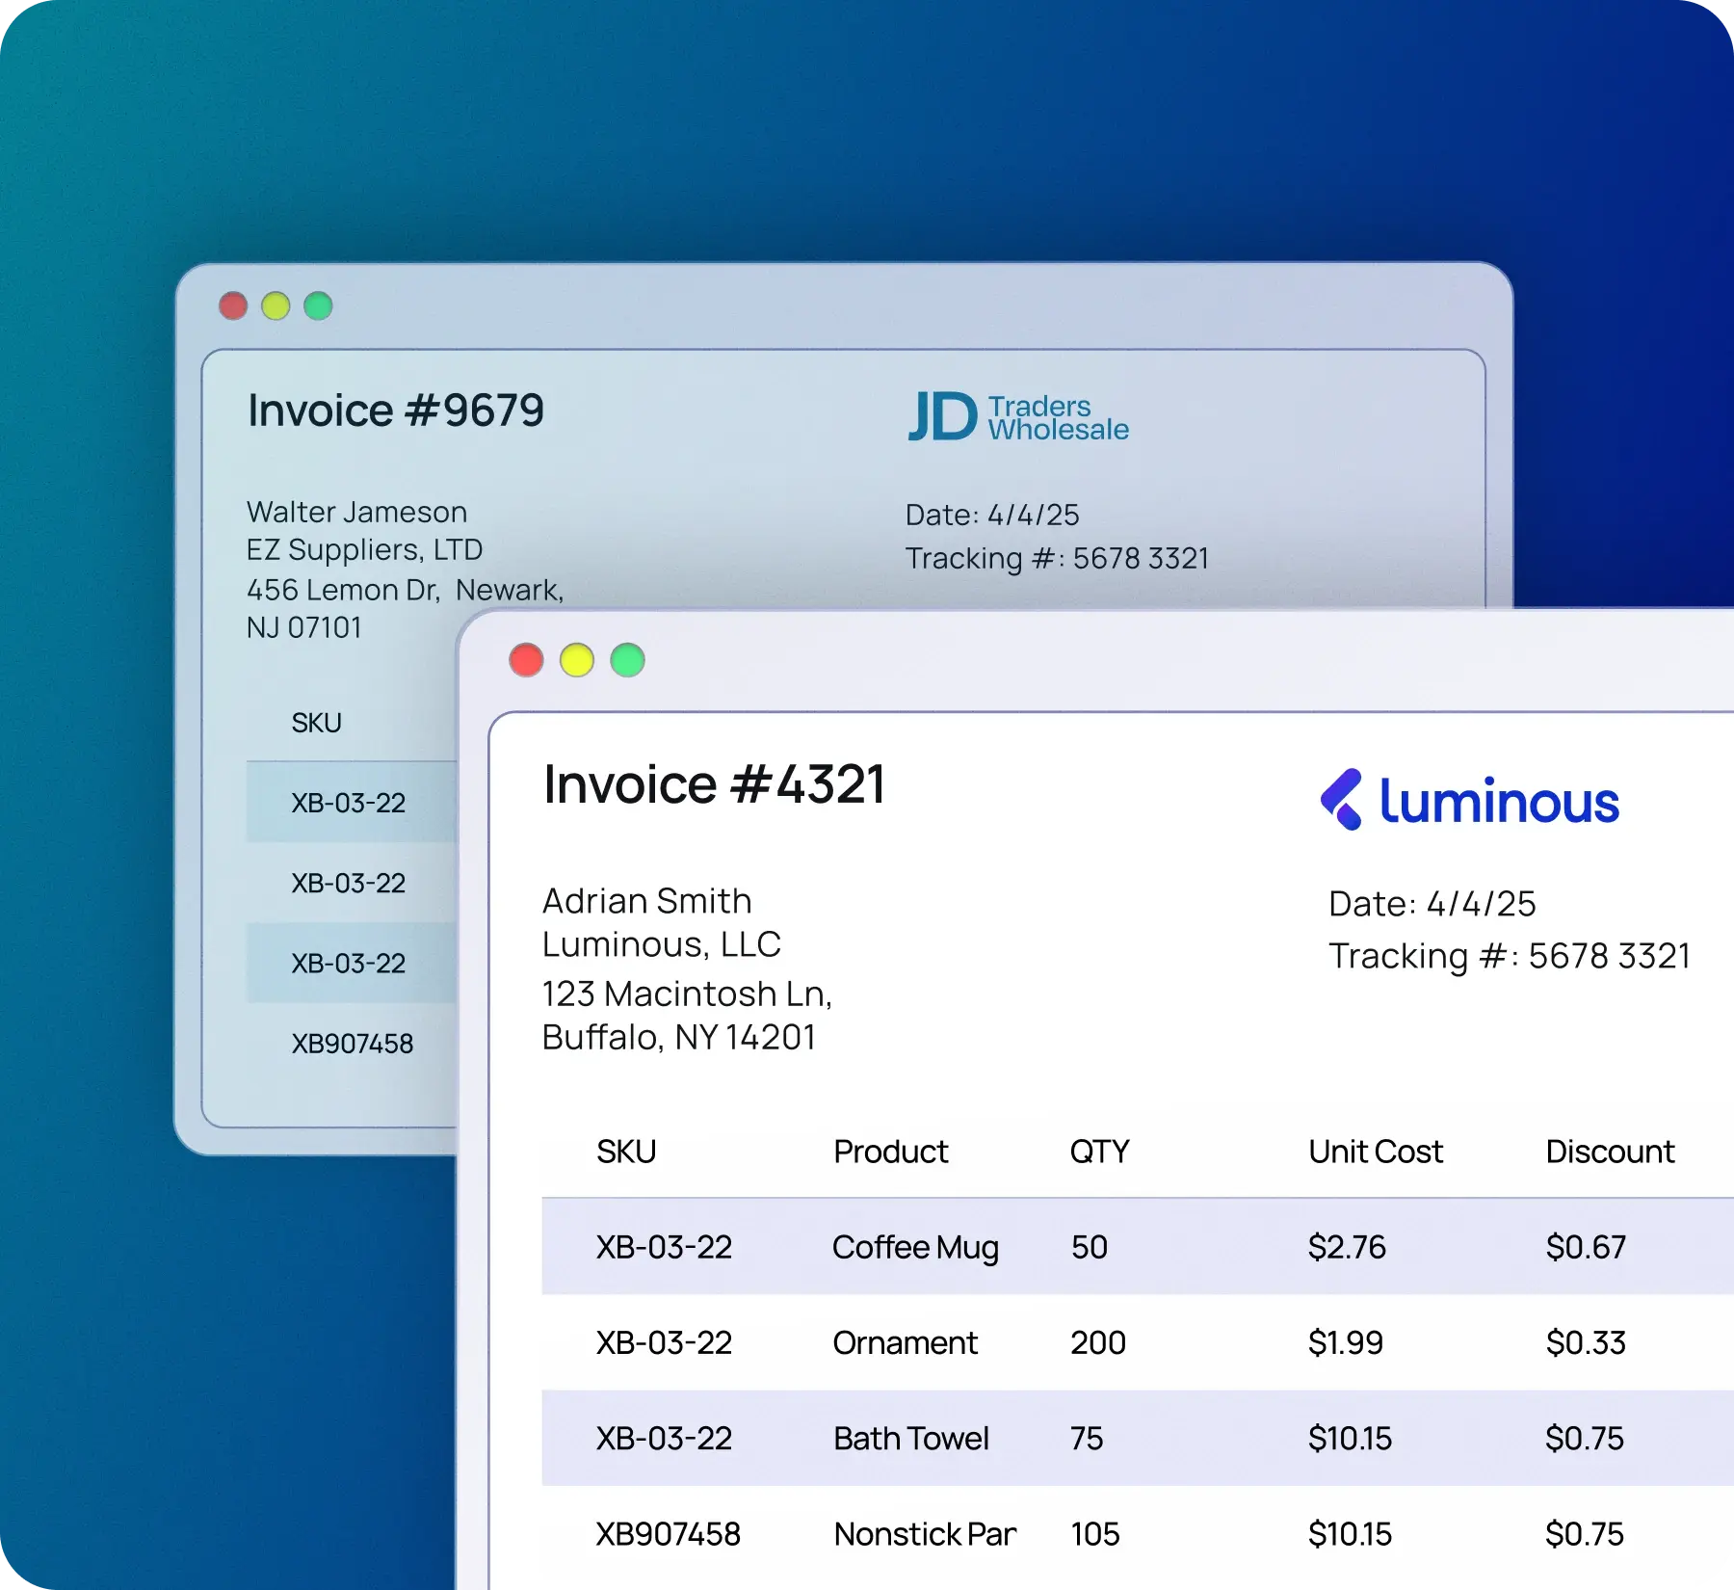Click the SKU column header in Invoice #4321
This screenshot has height=1590, width=1734.
coord(626,1152)
